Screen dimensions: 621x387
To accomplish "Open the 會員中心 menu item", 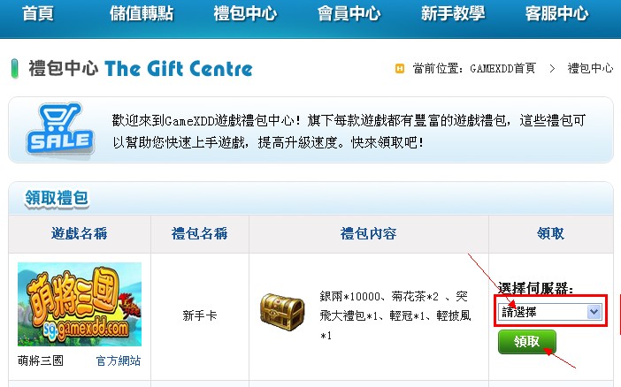I will coord(349,14).
